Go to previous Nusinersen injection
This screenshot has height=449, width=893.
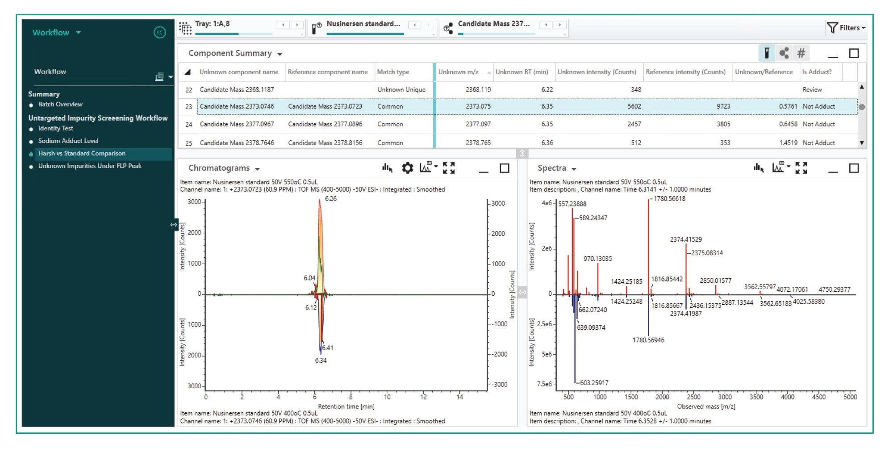point(415,25)
